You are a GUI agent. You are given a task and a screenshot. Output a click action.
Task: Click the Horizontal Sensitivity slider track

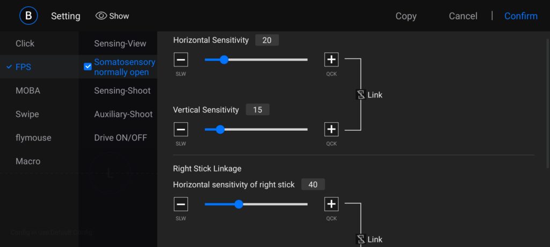click(269, 60)
